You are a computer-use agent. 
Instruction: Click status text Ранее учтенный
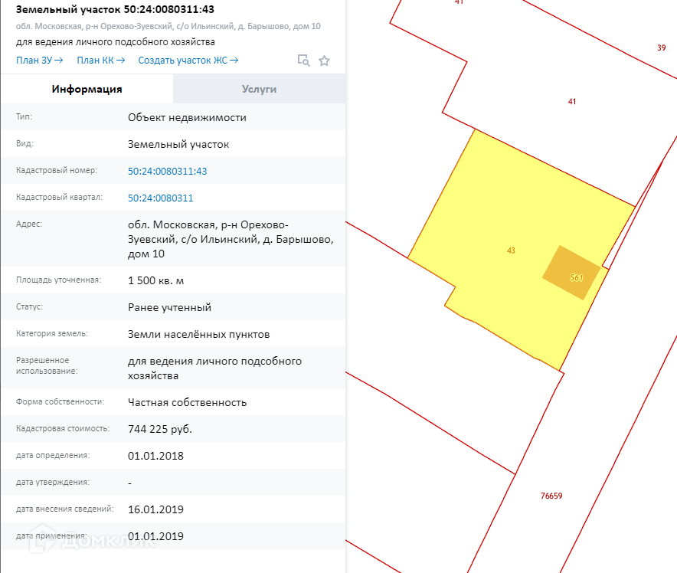169,307
